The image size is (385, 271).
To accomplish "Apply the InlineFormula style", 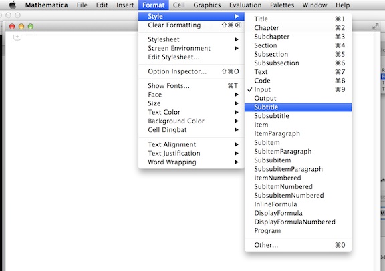I will pos(298,204).
